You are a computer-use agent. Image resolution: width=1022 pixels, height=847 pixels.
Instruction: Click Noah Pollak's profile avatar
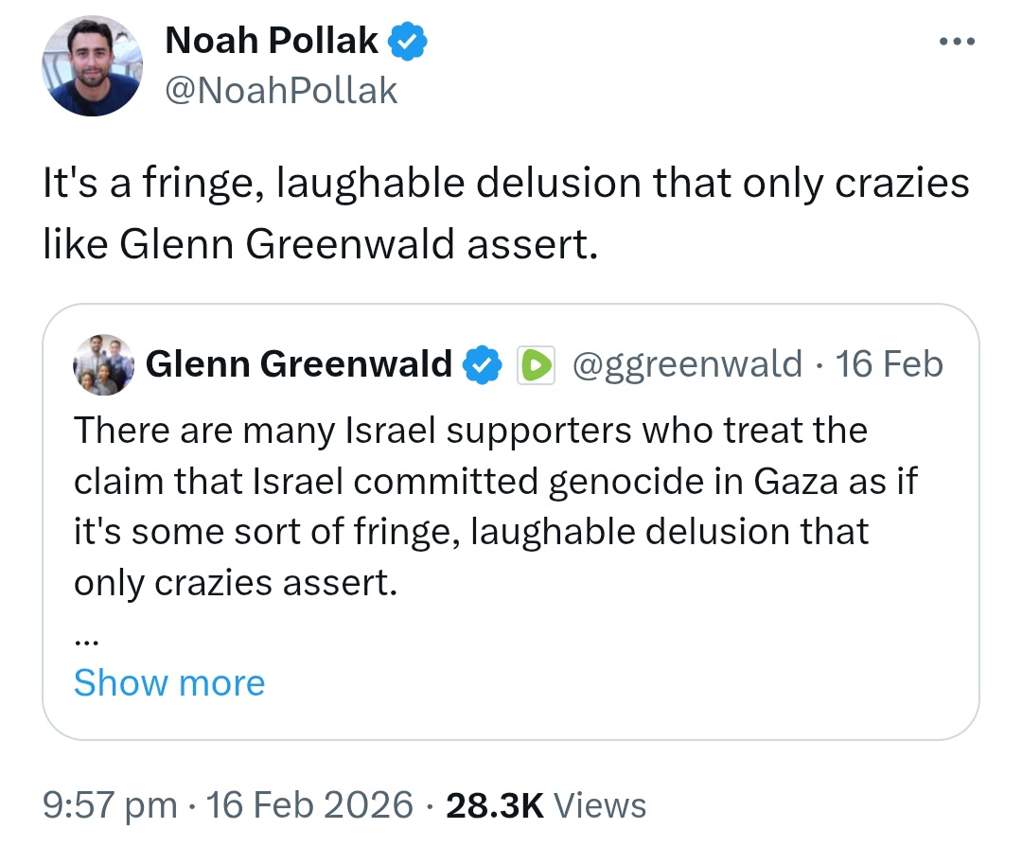[93, 66]
